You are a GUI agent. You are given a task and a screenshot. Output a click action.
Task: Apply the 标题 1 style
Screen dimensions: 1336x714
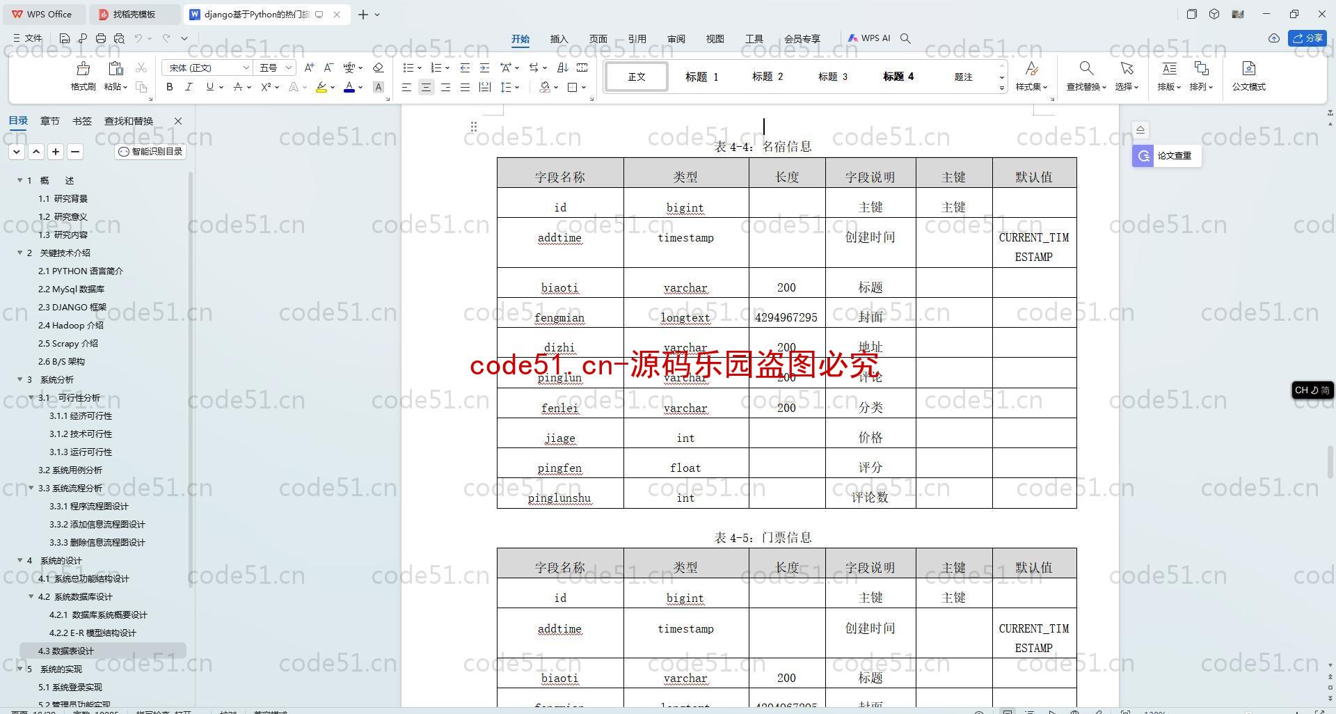(x=701, y=77)
